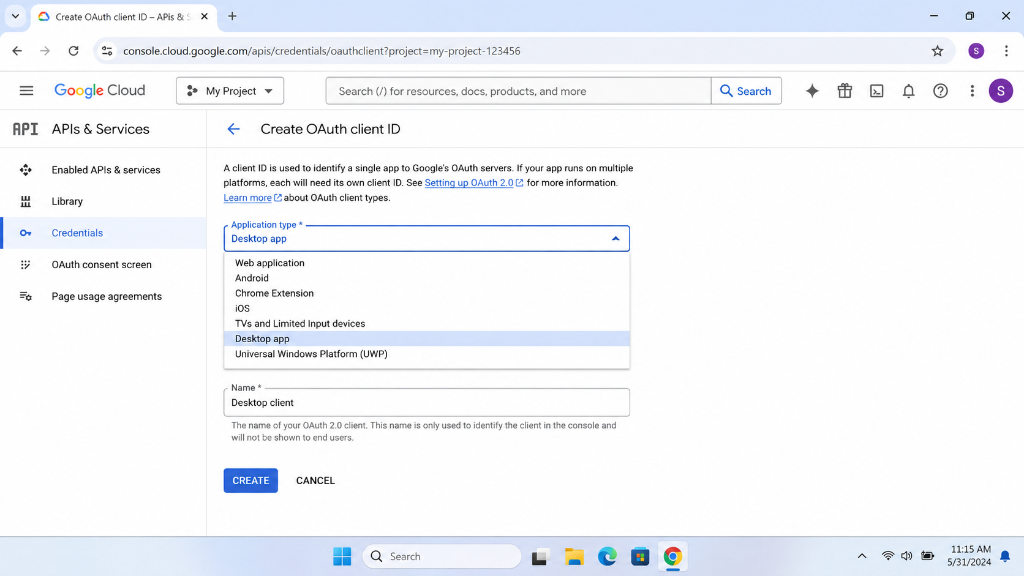Open Microsoft Store from the taskbar
The width and height of the screenshot is (1024, 576).
pyautogui.click(x=640, y=556)
